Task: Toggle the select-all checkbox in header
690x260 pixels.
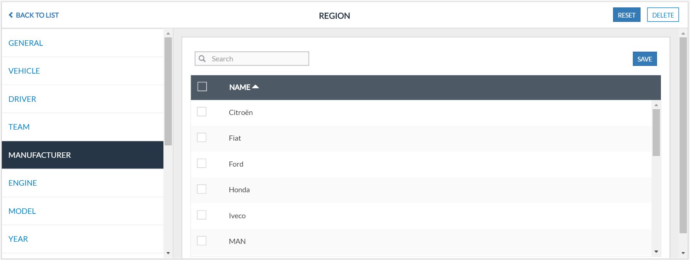Action: click(202, 87)
